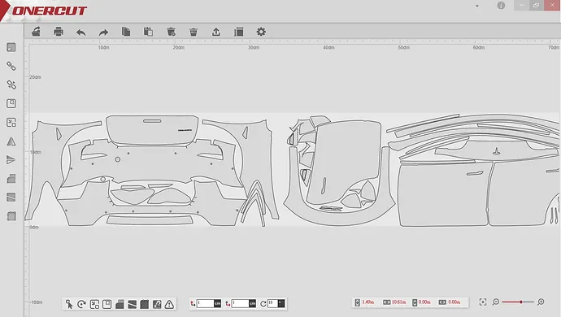
Task: Click the upload export icon
Action: click(x=215, y=32)
